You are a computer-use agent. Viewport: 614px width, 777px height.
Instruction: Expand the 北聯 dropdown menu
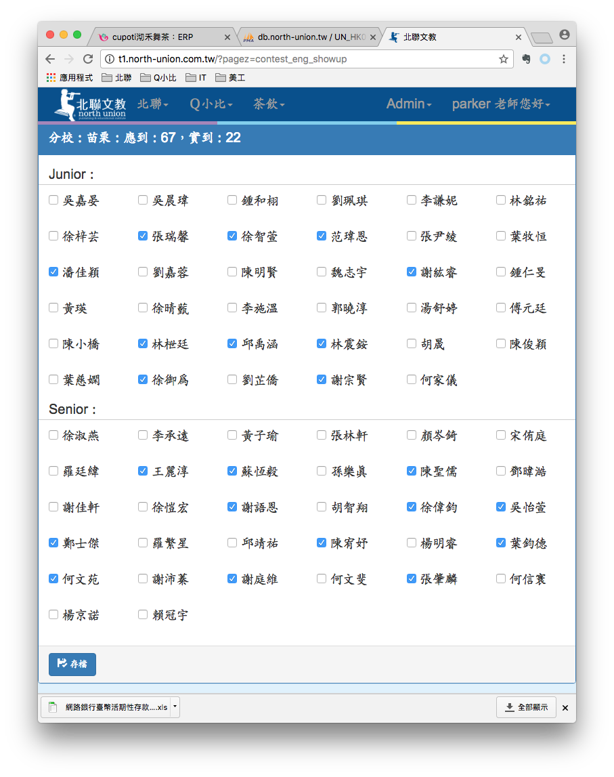tap(152, 104)
